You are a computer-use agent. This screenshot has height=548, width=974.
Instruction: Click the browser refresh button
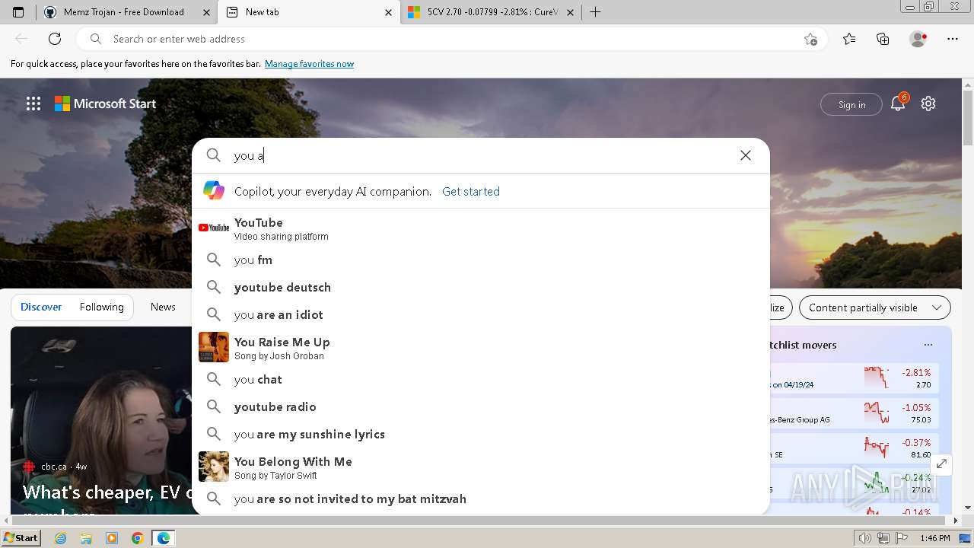pos(55,39)
